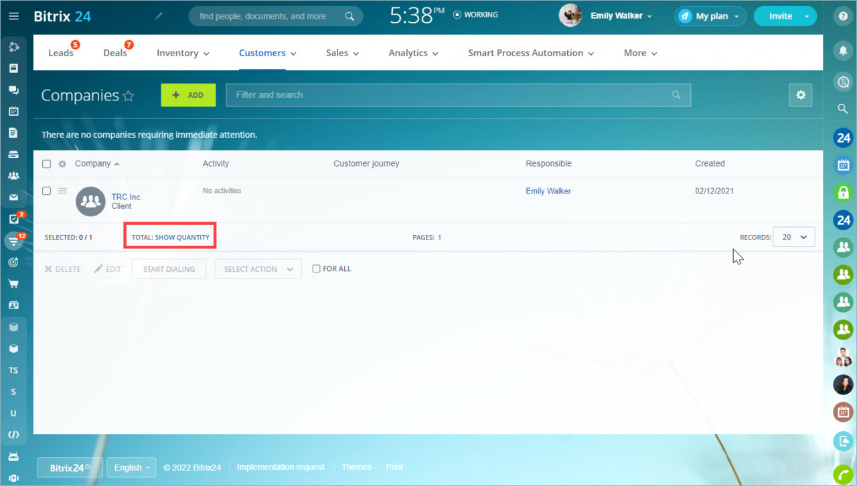Open the TRC Inc. row actions menu icon
This screenshot has width=857, height=486.
pos(62,191)
